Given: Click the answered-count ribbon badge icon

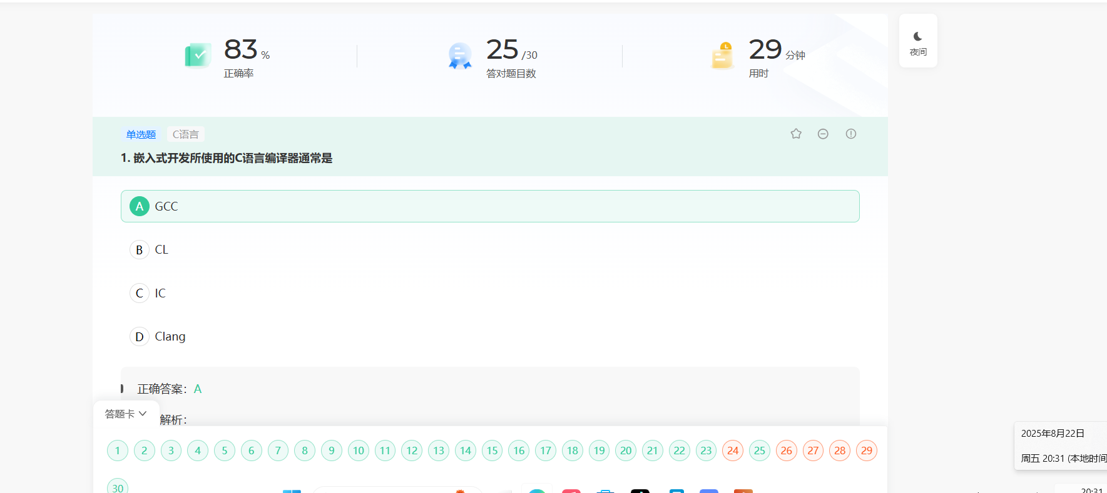Looking at the screenshot, I should tap(460, 56).
